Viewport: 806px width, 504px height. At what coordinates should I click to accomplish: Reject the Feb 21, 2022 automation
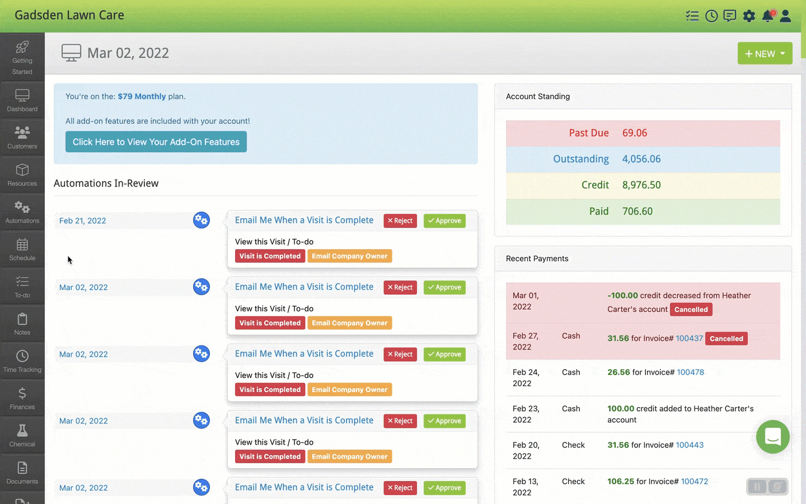[x=400, y=221]
